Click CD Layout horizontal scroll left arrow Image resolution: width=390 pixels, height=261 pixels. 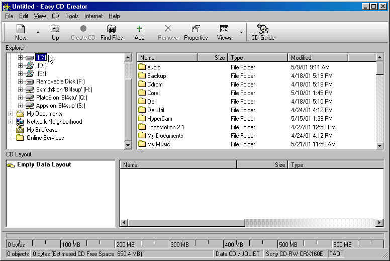124,222
